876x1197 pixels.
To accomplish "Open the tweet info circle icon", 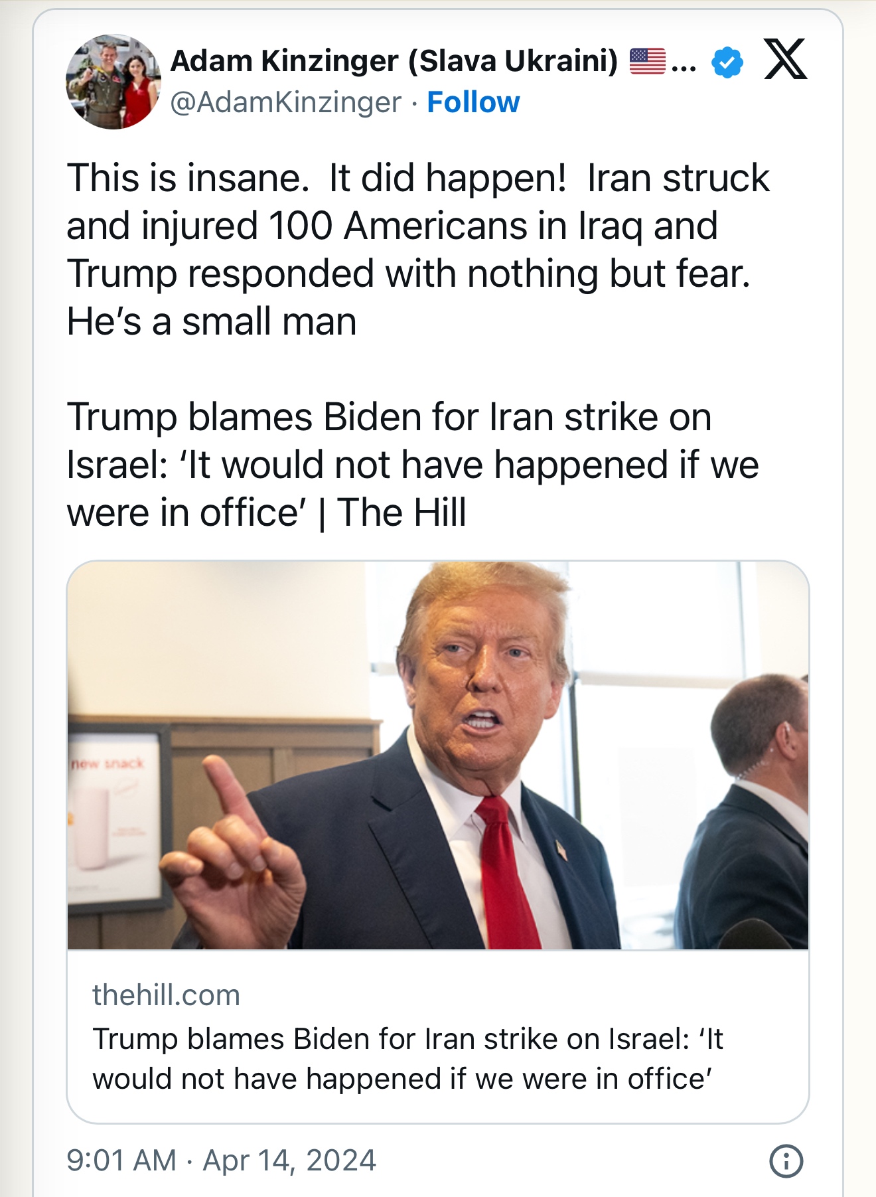I will (786, 1161).
